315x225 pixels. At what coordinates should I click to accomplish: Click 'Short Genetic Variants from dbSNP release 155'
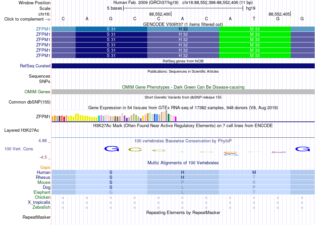pyautogui.click(x=183, y=97)
